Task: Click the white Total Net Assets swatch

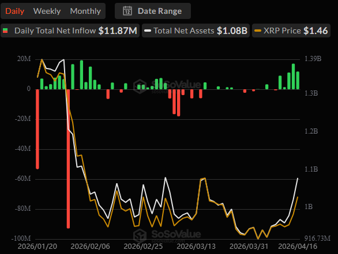Action: [148, 31]
